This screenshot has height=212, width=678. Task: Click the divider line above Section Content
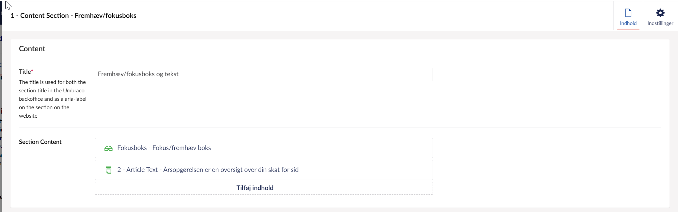tap(338, 127)
